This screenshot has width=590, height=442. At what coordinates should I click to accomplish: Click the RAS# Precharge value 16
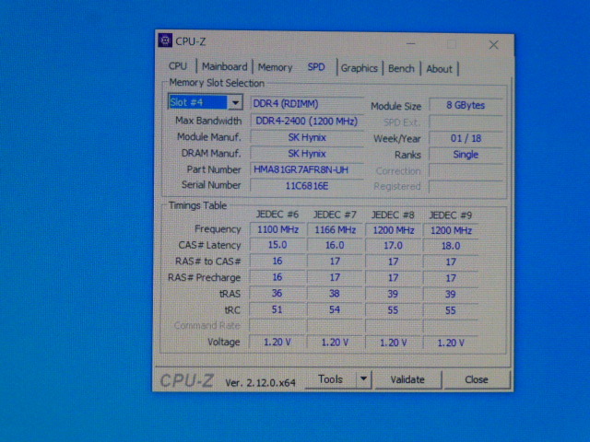click(277, 277)
